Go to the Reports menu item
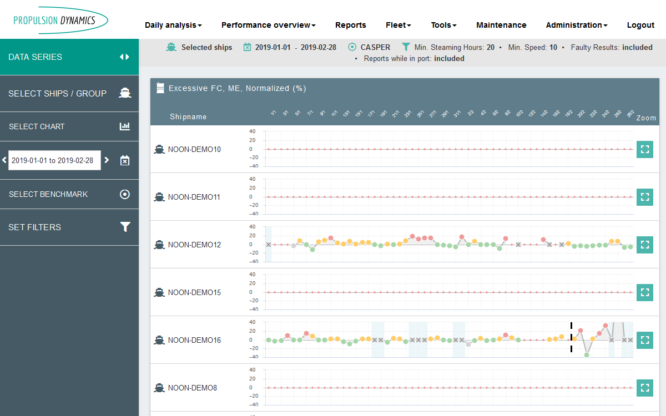666x416 pixels. point(350,25)
